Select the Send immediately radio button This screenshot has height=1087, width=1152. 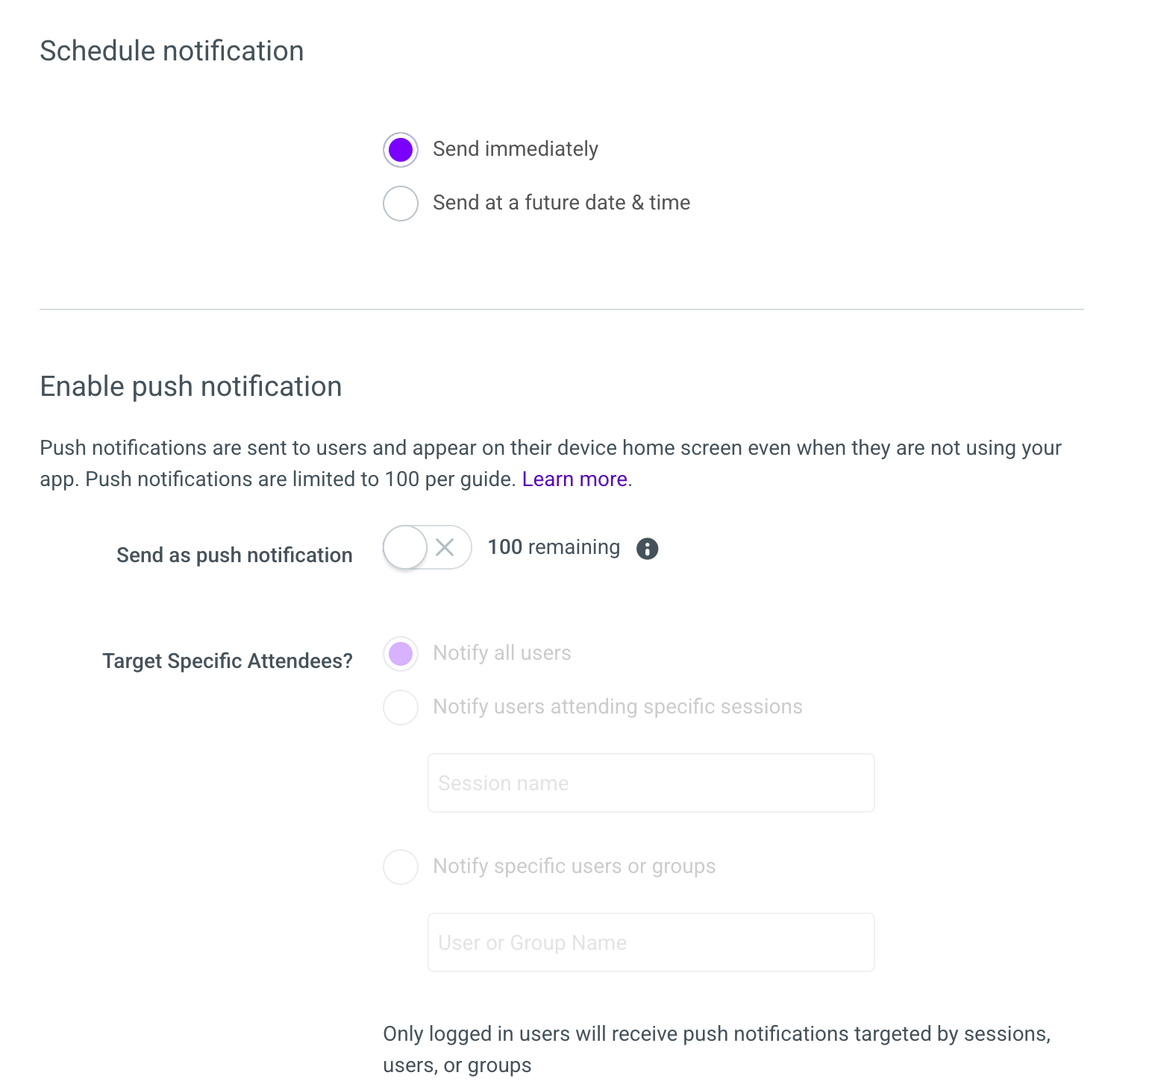coord(401,149)
